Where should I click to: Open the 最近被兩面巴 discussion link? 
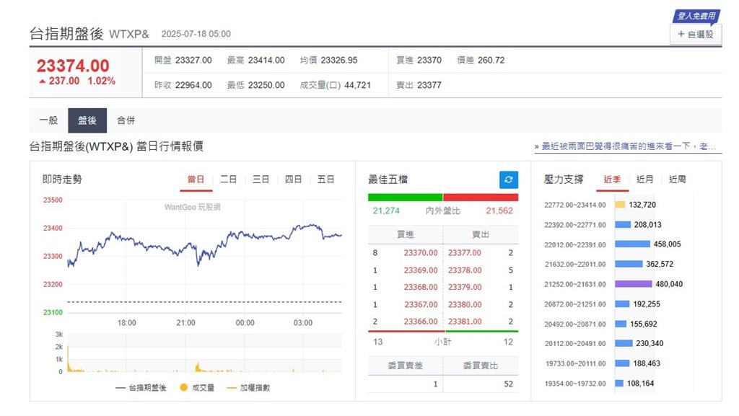click(626, 146)
